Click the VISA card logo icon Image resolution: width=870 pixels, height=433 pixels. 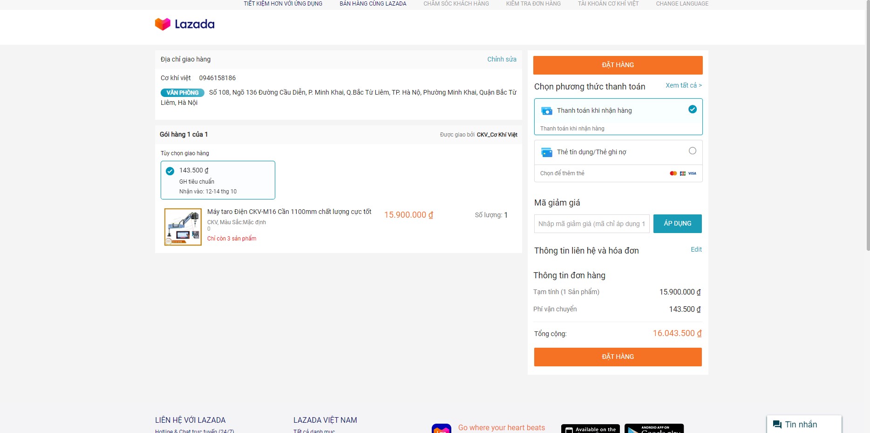pyautogui.click(x=693, y=173)
